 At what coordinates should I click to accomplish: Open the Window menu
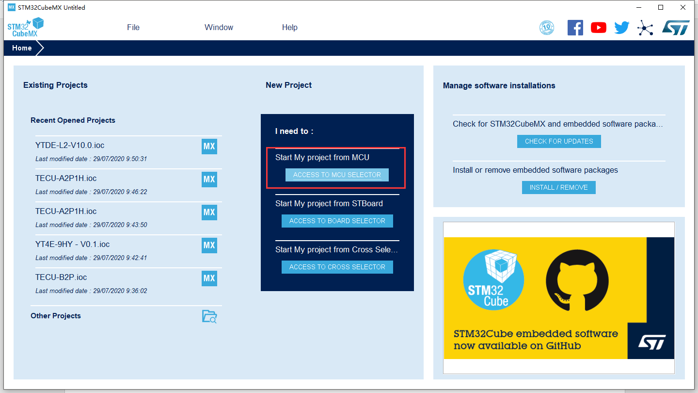[x=219, y=28]
